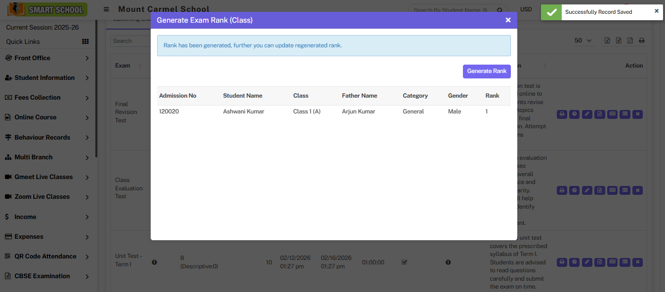The image size is (665, 292).
Task: Toggle the hamburger sidebar menu icon
Action: 106,9
